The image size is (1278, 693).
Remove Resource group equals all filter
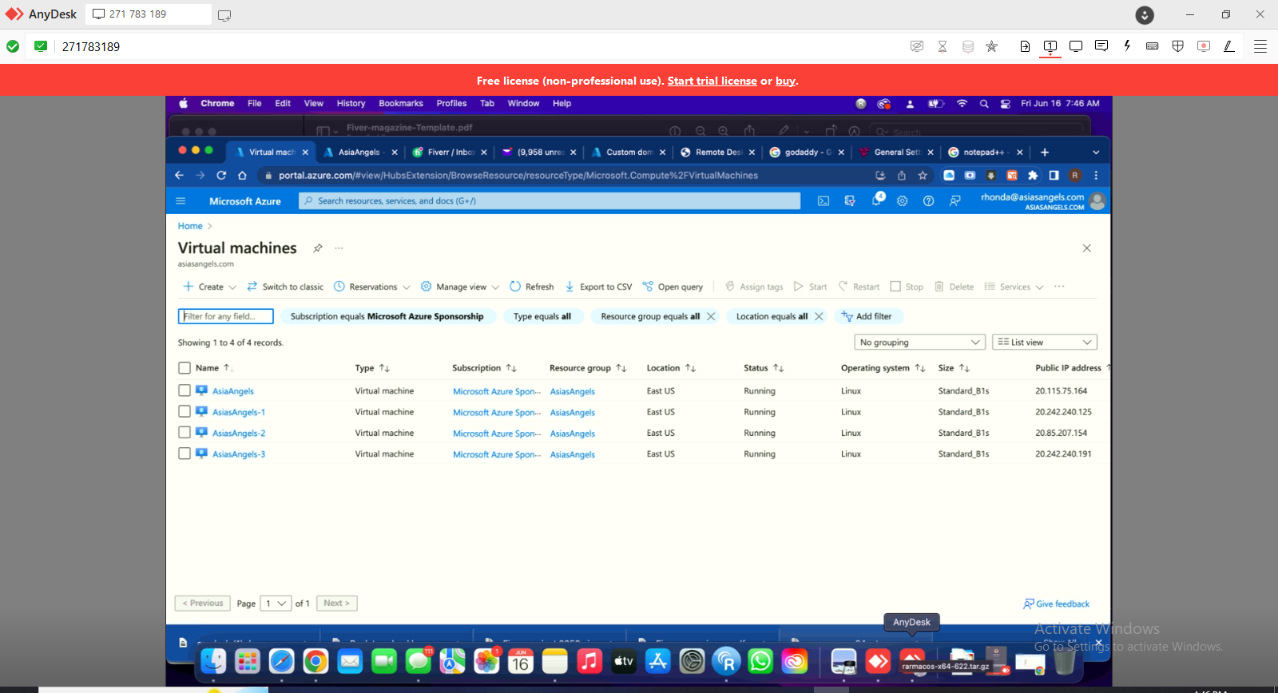pos(711,317)
